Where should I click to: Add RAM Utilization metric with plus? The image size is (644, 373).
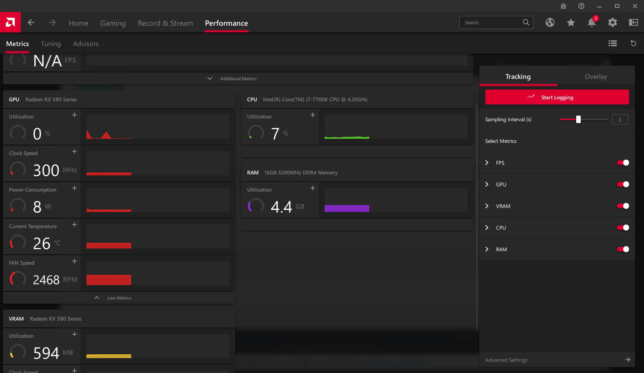tap(313, 188)
